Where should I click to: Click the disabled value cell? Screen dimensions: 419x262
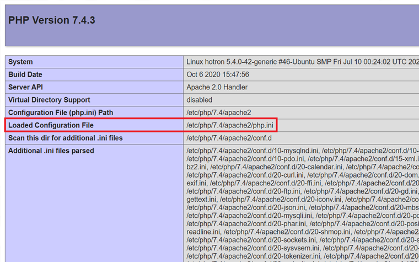(x=199, y=100)
